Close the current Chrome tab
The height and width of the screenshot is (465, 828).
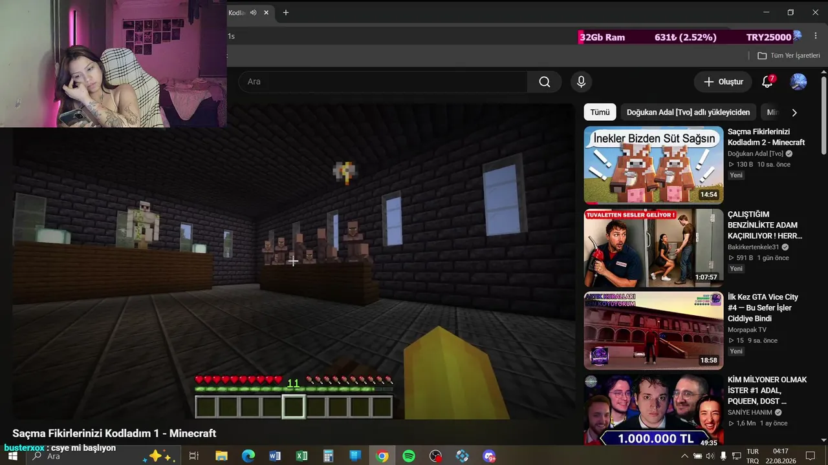[x=266, y=12]
